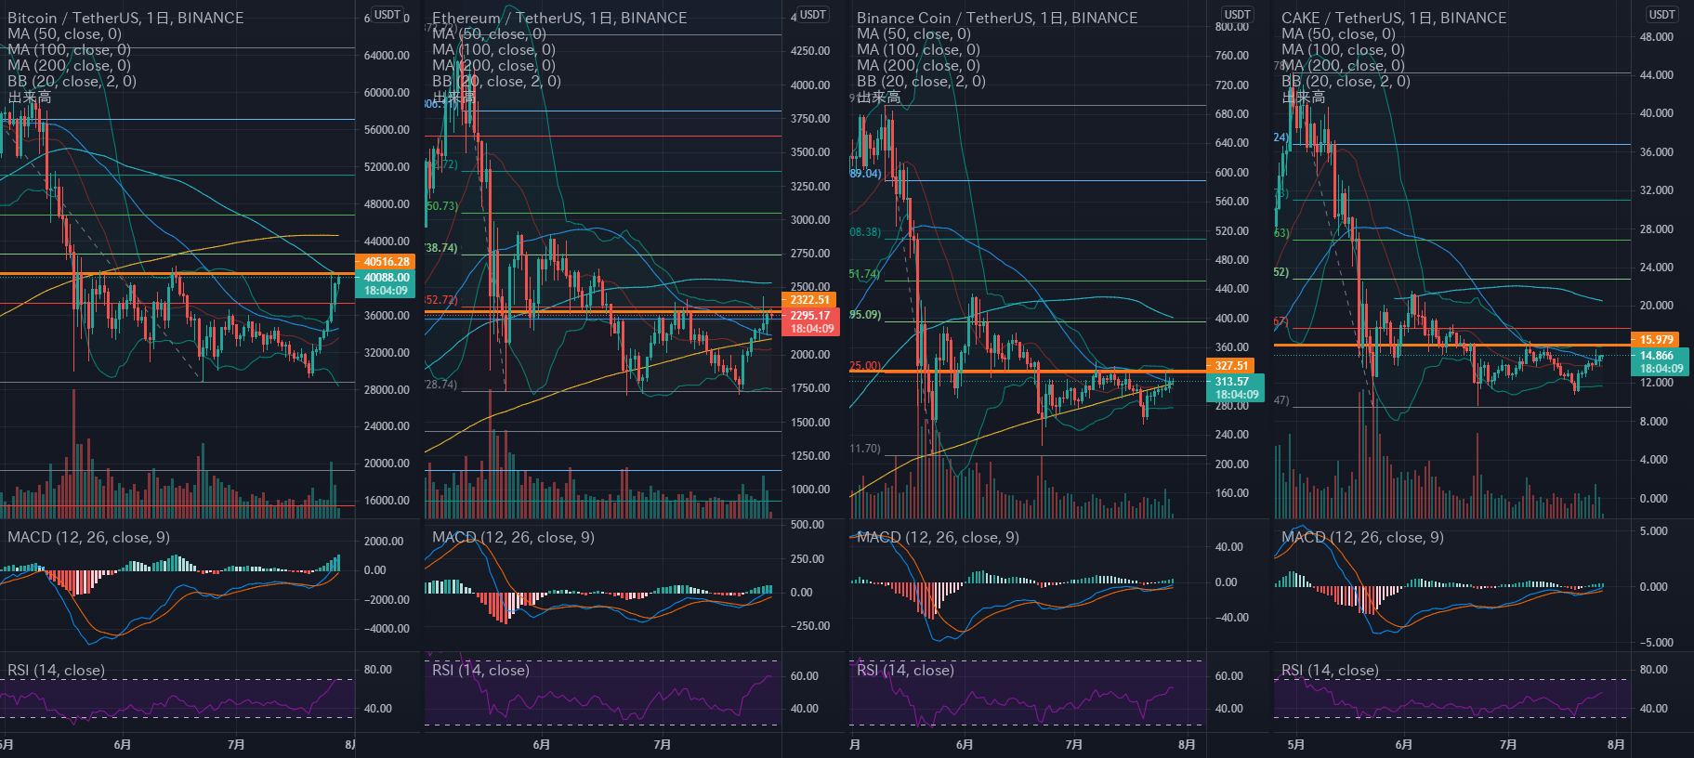Viewport: 1694px width, 758px height.
Task: Click 64000.00 on Bitcoin price axis
Action: pos(387,56)
